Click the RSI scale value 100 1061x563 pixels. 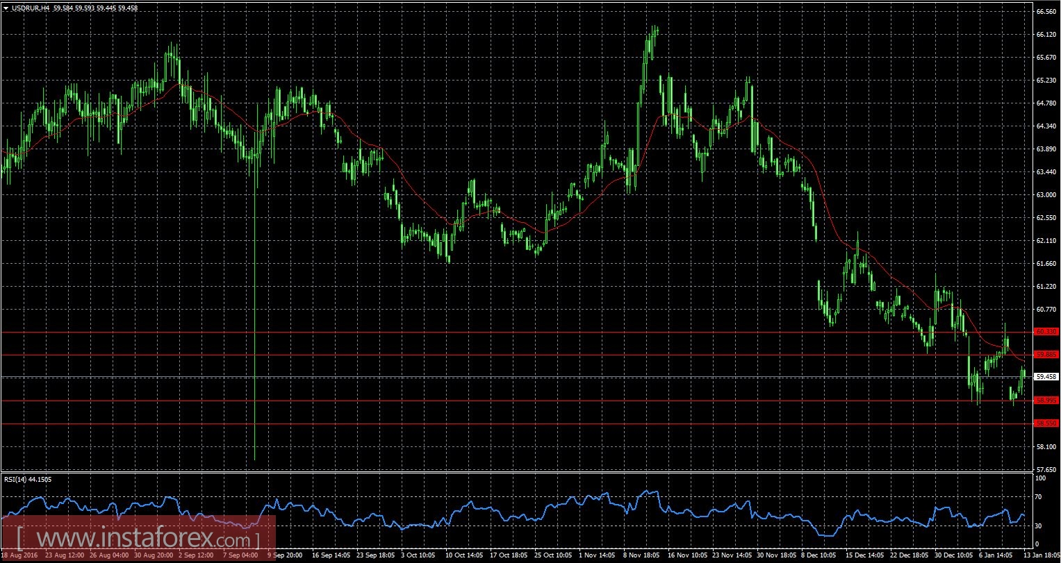1041,478
